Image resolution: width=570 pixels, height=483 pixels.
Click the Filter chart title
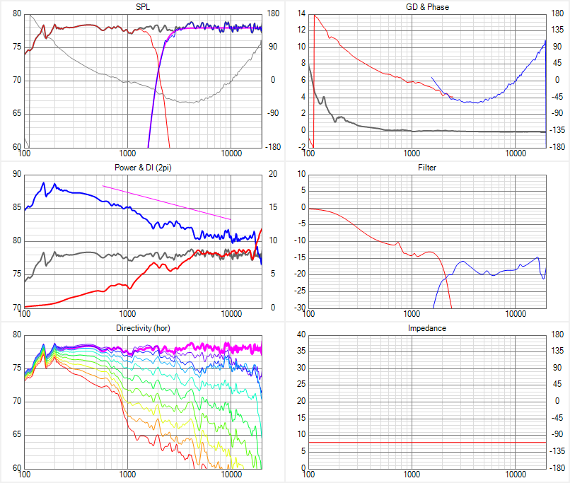[427, 168]
